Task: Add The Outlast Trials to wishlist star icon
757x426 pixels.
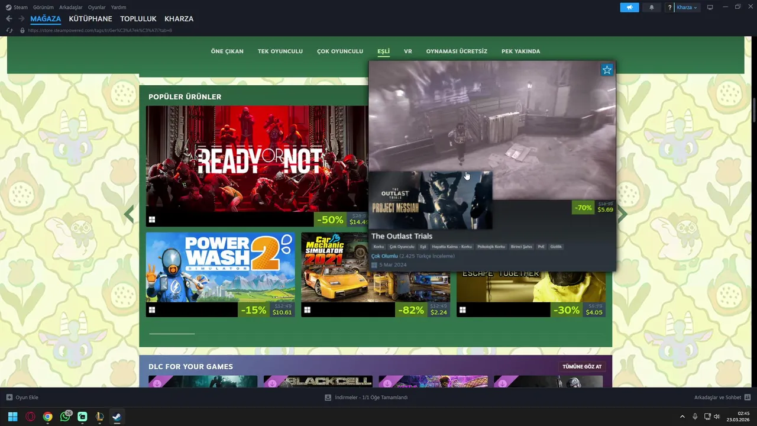Action: (607, 70)
